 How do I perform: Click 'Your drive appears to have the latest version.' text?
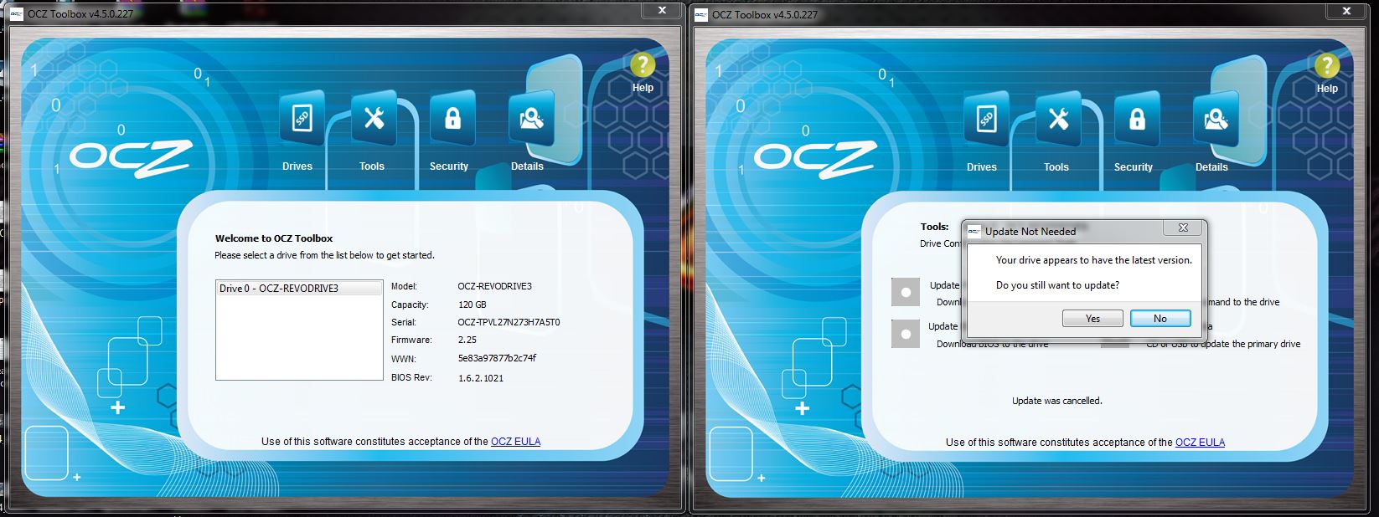coord(1093,260)
